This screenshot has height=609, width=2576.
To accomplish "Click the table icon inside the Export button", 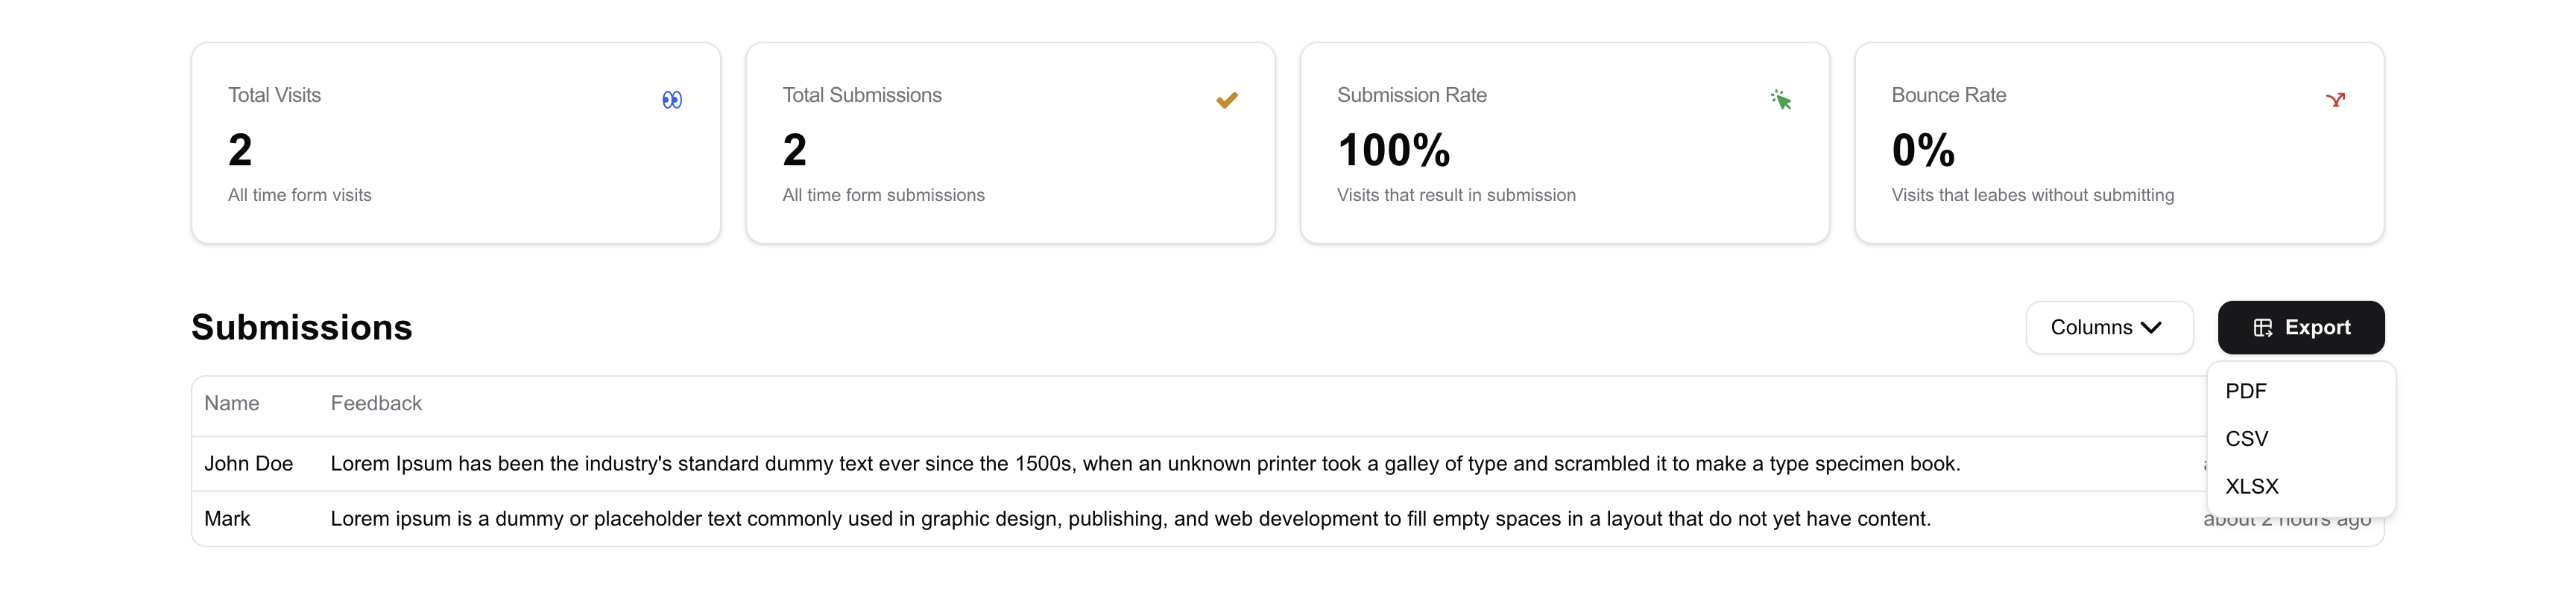I will (2263, 328).
